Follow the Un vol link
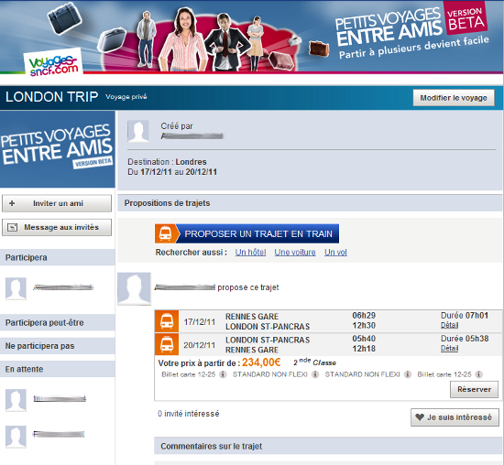 (335, 253)
